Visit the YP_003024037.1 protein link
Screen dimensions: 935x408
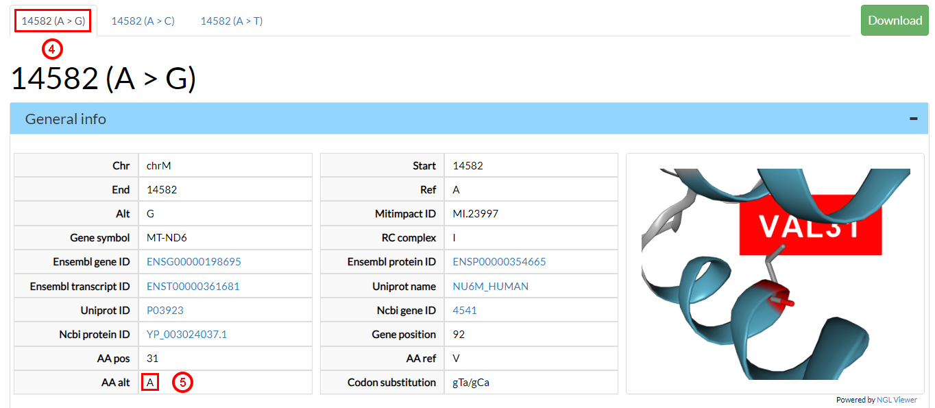[x=186, y=335]
